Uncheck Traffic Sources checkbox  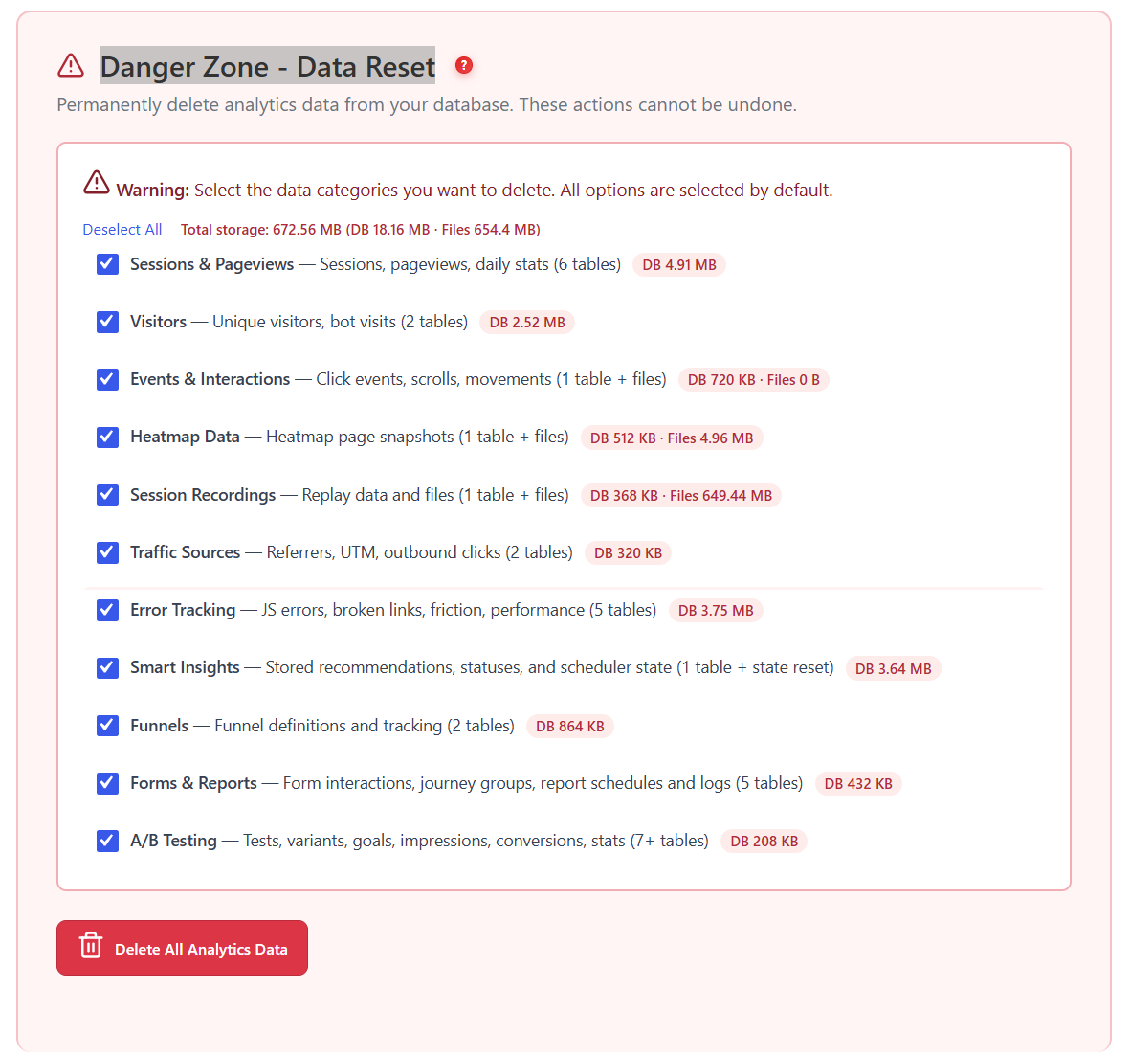click(x=107, y=552)
